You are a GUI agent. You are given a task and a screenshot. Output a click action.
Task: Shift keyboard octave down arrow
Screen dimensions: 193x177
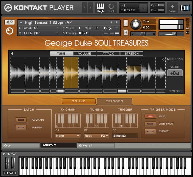tap(4, 173)
